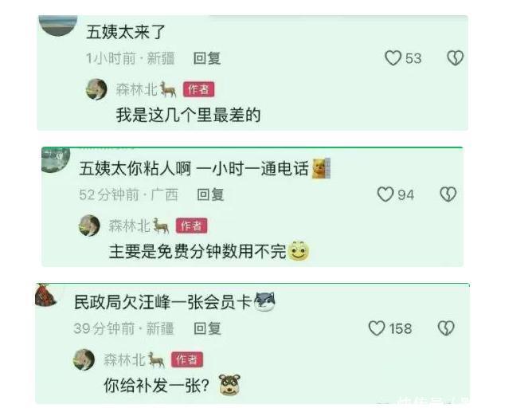Dislike the '五姨太来了' comment via broken heart
The width and height of the screenshot is (528, 416).
[x=456, y=58]
